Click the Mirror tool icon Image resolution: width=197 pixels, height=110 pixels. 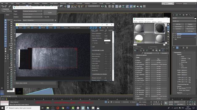(x=103, y=6)
